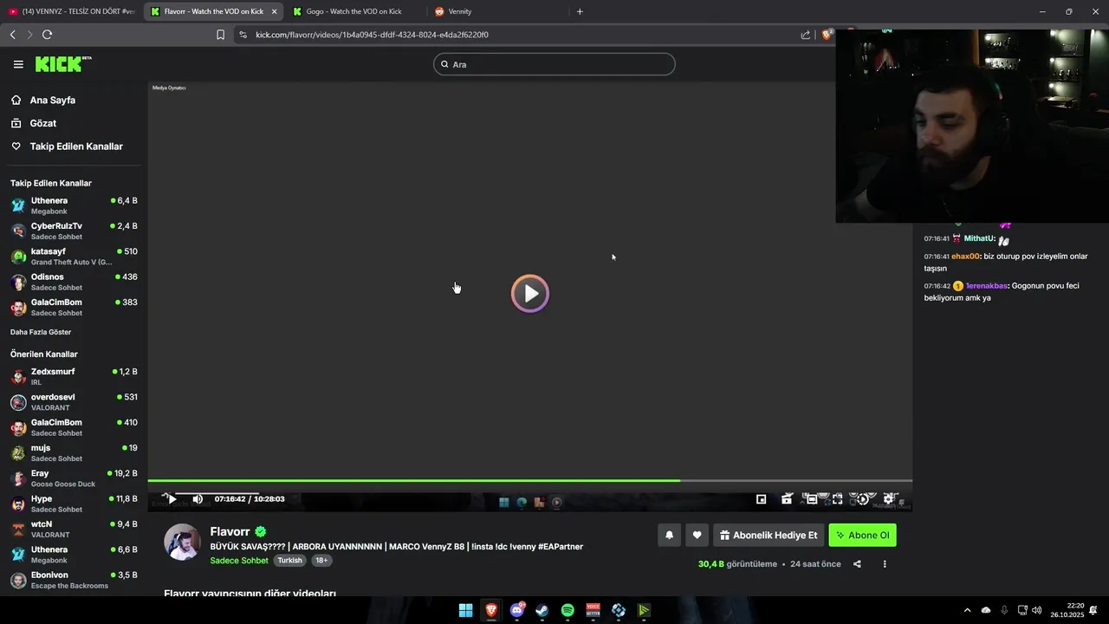
Task: Go back in browser
Action: point(12,35)
